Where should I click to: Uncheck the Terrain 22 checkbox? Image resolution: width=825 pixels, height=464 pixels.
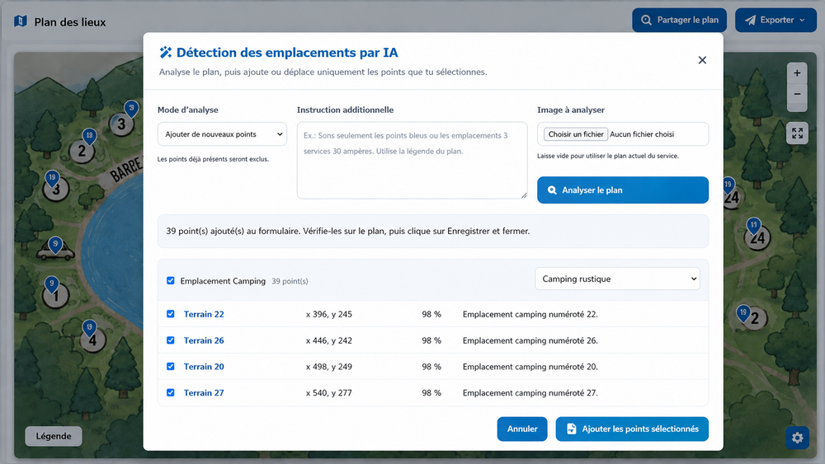pos(171,314)
